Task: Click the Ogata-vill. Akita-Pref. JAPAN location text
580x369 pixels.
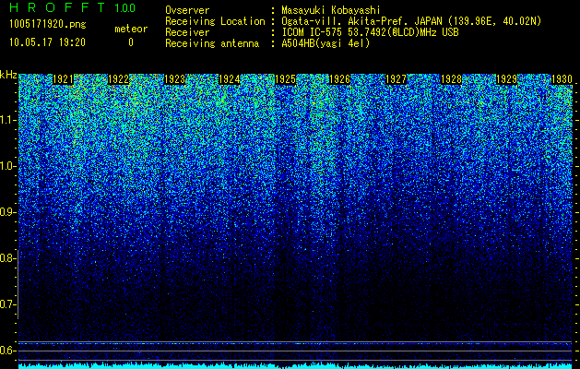Action: 411,21
